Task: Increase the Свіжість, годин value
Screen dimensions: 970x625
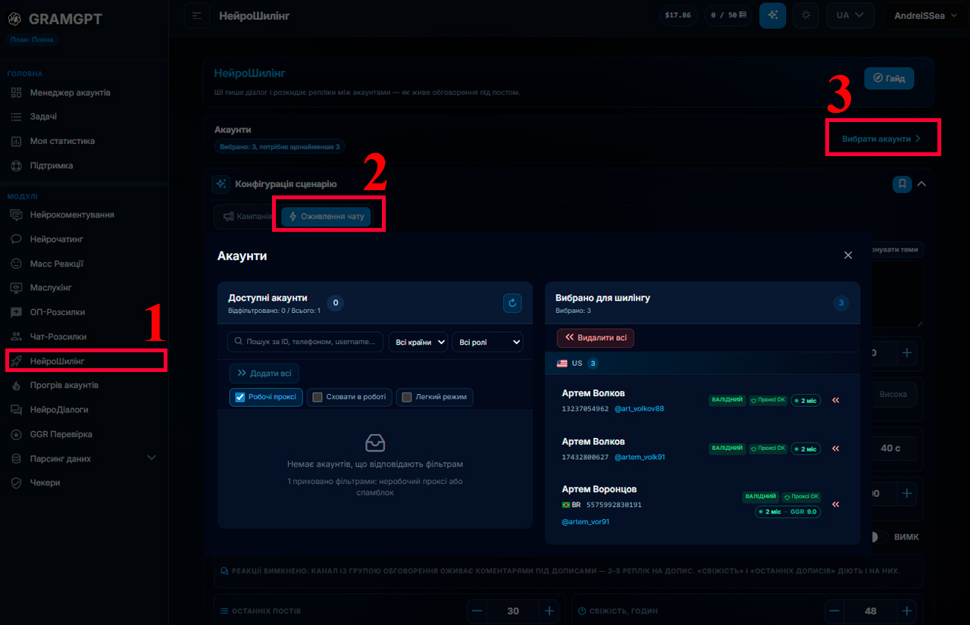Action: click(x=907, y=611)
